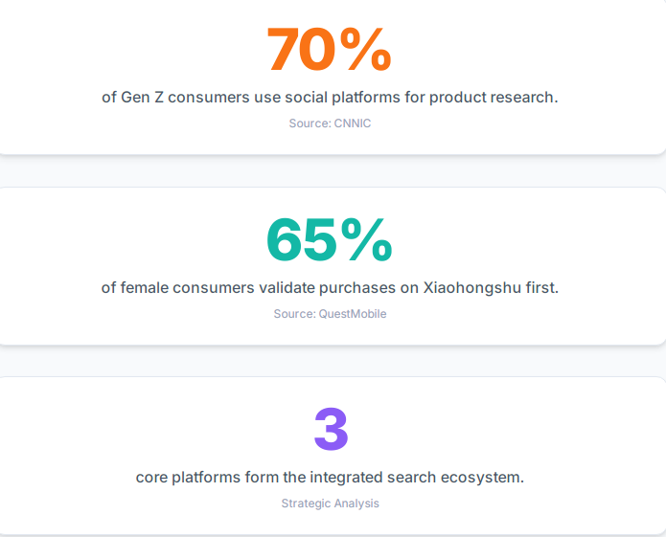Click the core platforms description text

[x=330, y=477]
